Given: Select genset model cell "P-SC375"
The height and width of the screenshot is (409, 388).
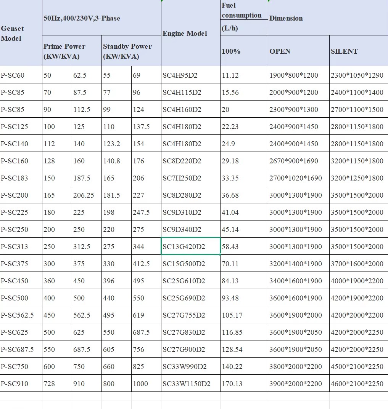Looking at the screenshot, I should coord(21,264).
